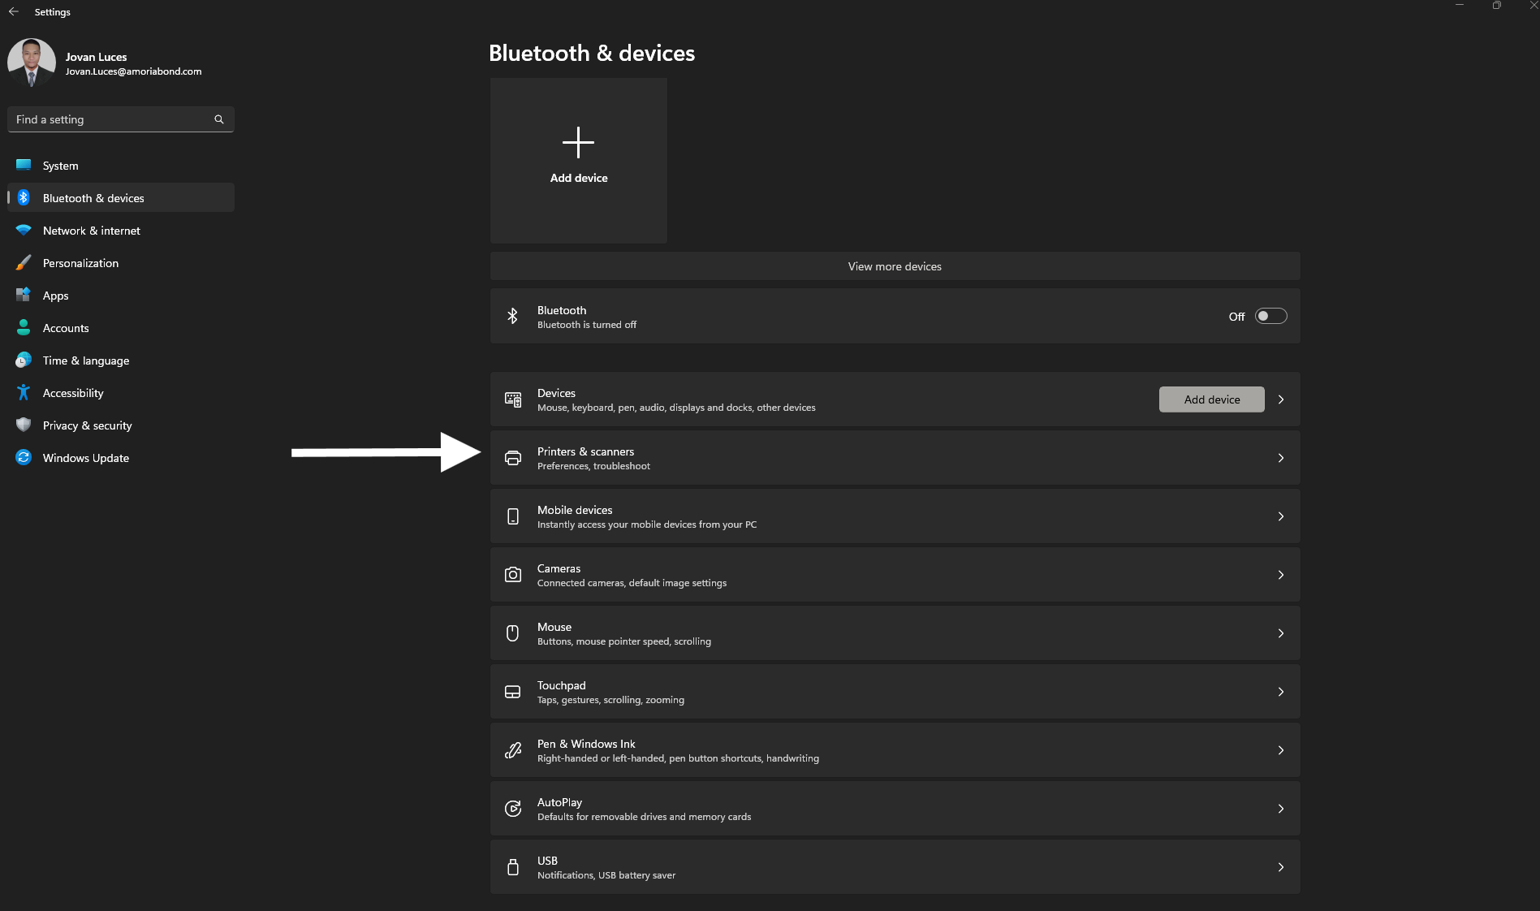Click the user profile picture
Screen dimensions: 1540x911
[32, 63]
